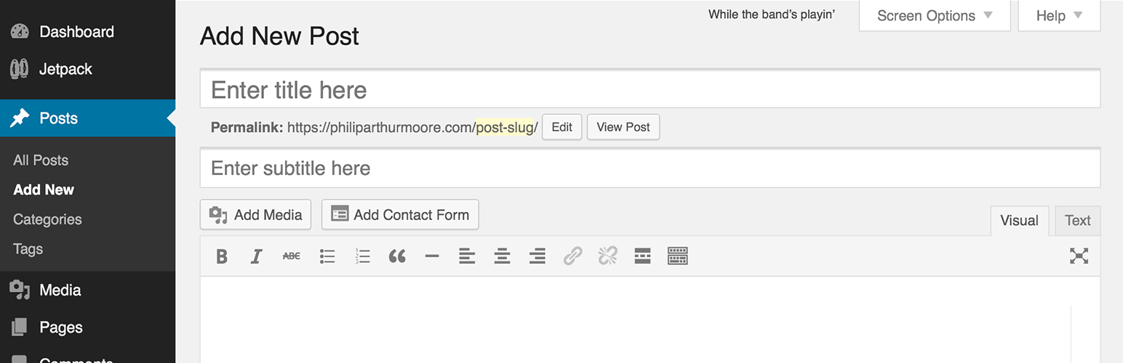This screenshot has width=1123, height=363.
Task: Enable distraction-free fullscreen mode
Action: click(1079, 256)
